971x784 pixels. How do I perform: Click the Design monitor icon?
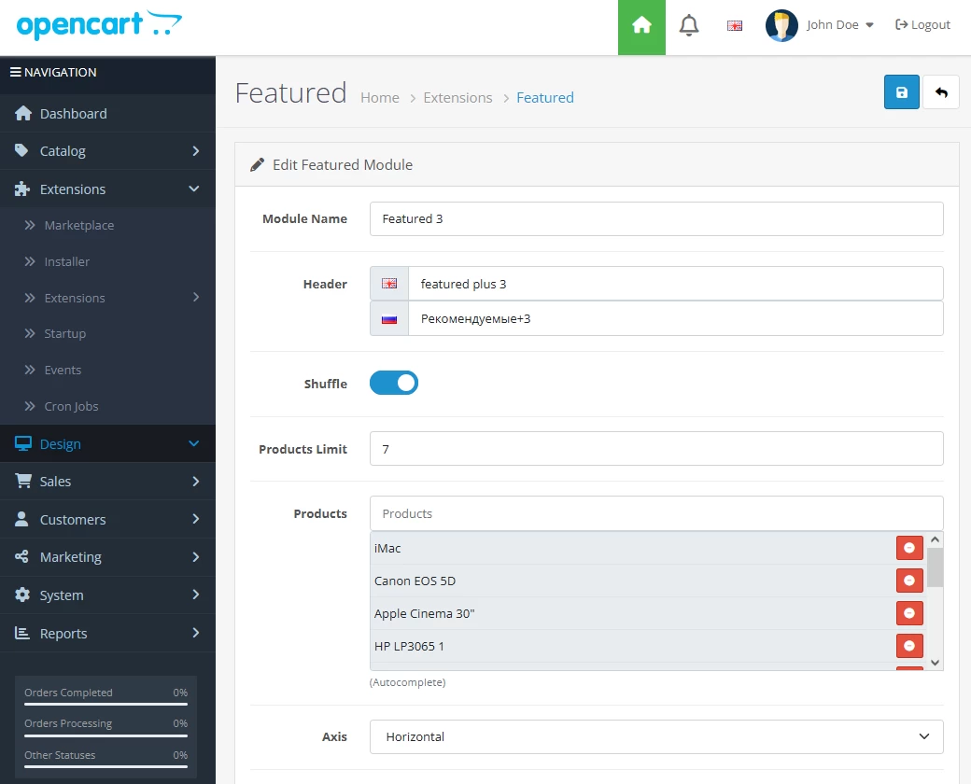[x=23, y=444]
